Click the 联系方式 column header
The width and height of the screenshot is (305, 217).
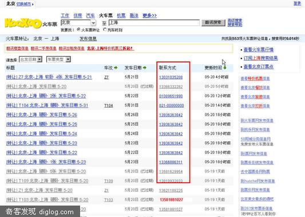coord(168,68)
